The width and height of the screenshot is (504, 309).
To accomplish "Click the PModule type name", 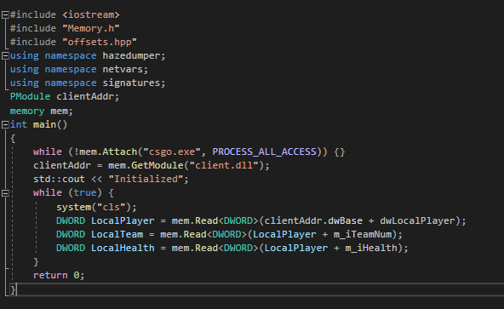I will click(x=30, y=96).
